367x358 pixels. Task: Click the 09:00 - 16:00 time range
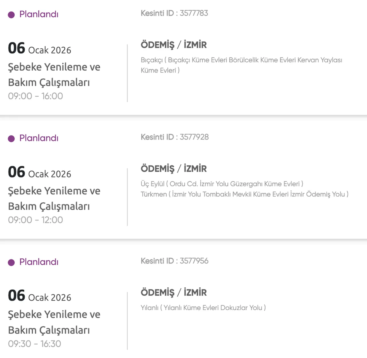pos(35,96)
